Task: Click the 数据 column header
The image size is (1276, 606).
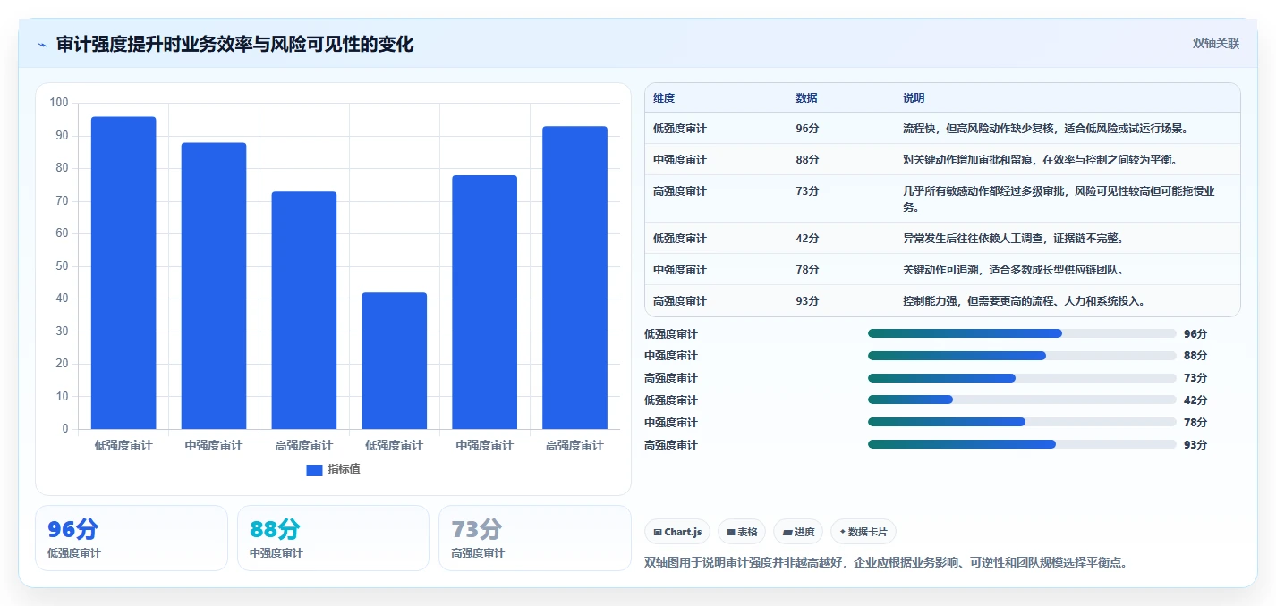Action: click(806, 98)
